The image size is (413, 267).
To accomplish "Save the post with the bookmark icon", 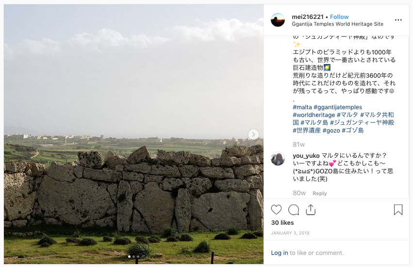I will 398,210.
